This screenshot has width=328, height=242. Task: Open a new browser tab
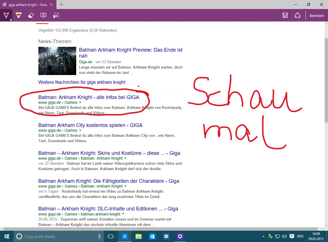61,5
